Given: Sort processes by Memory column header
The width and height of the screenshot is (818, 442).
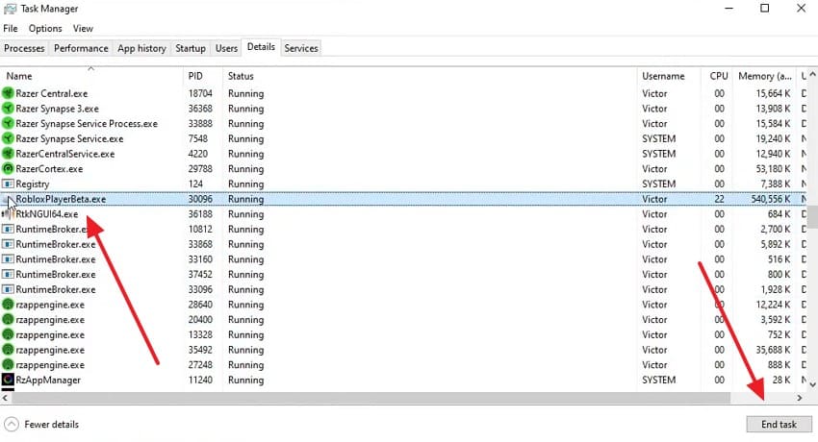Looking at the screenshot, I should point(764,76).
